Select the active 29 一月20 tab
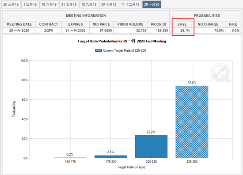Image resolution: width=243 pixels, height=175 pixels. pos(152,4)
